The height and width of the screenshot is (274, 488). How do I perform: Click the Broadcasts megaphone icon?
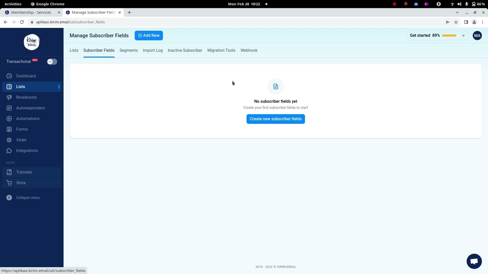point(9,97)
